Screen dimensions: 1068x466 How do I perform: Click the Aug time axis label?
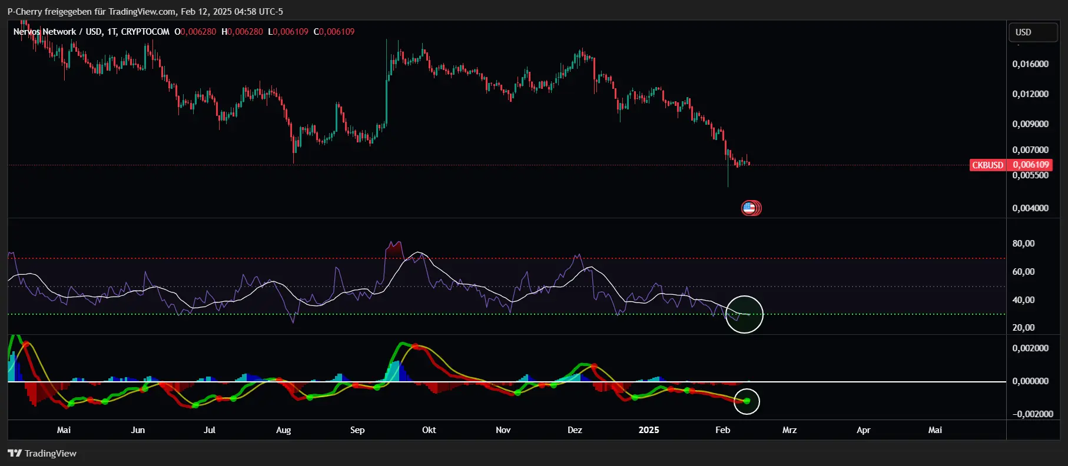[x=283, y=430]
